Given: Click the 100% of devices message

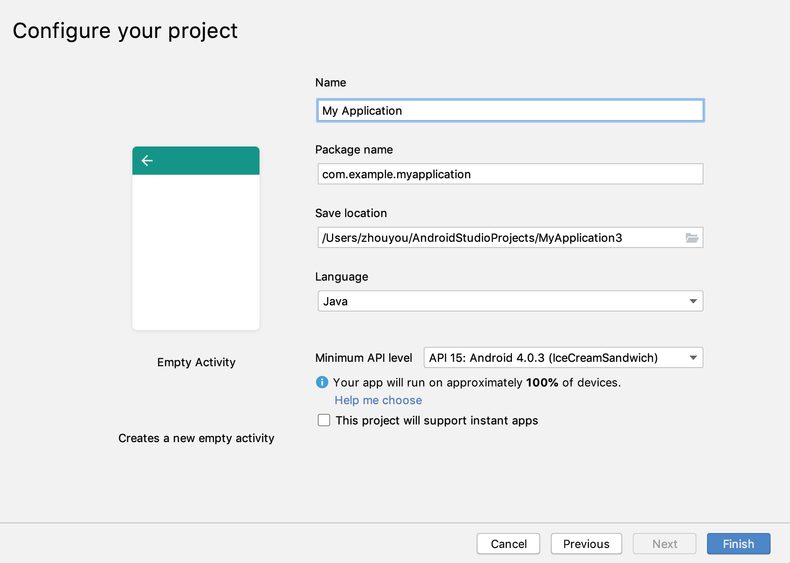Looking at the screenshot, I should pos(477,383).
